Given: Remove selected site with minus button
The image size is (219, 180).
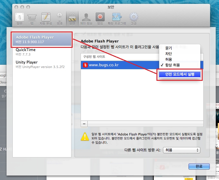Looking at the screenshot, I should (84, 124).
